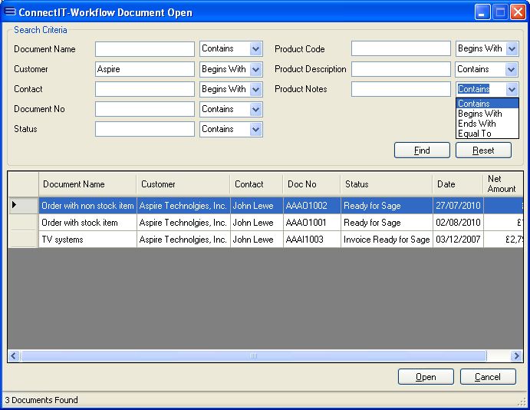Sort by the Contact column header
The width and height of the screenshot is (530, 410).
coord(256,184)
